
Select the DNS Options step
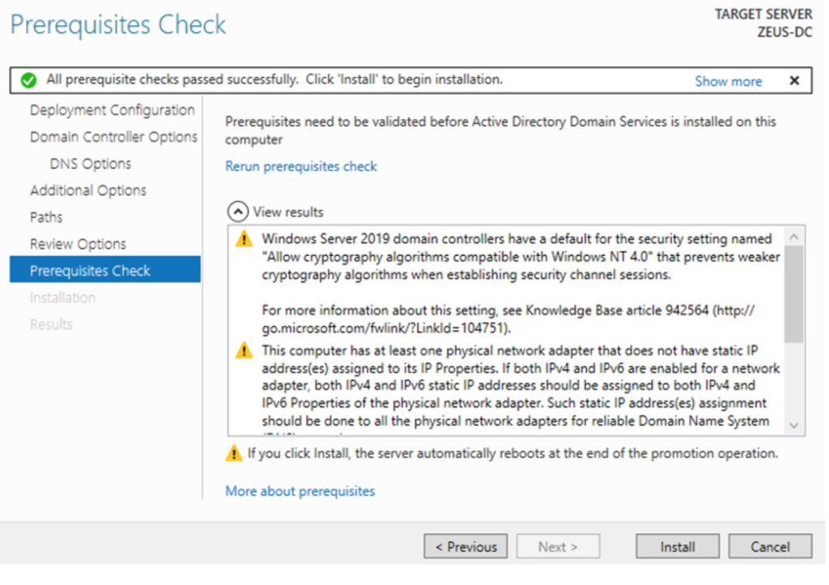pyautogui.click(x=90, y=164)
